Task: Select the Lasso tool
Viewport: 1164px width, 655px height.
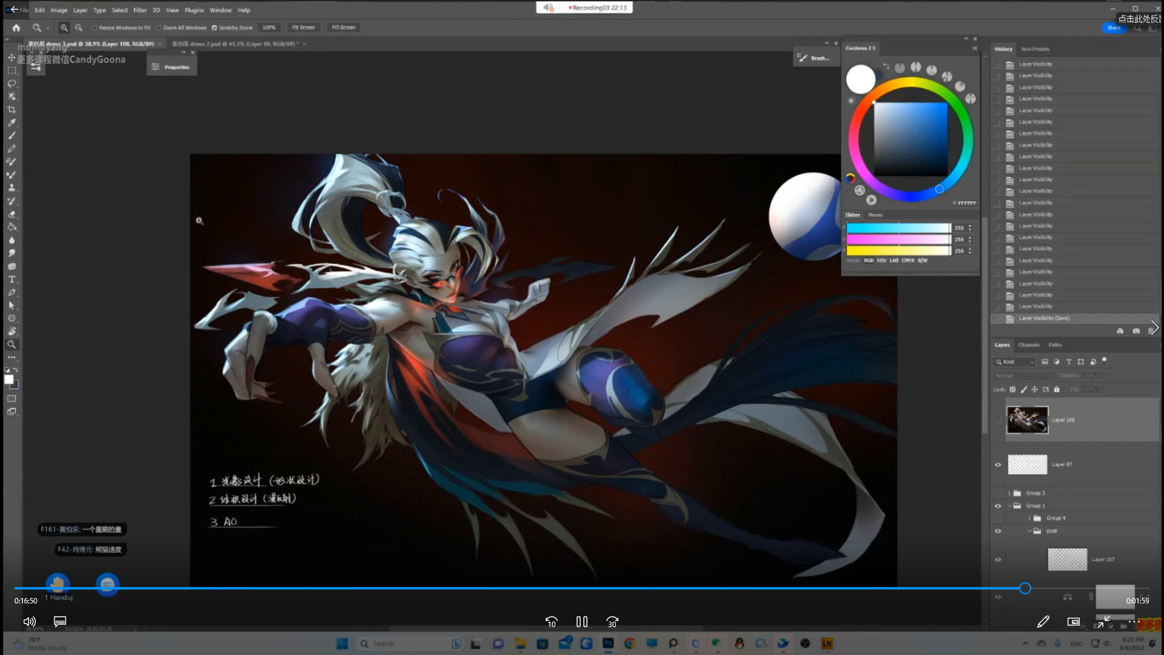Action: pos(12,84)
